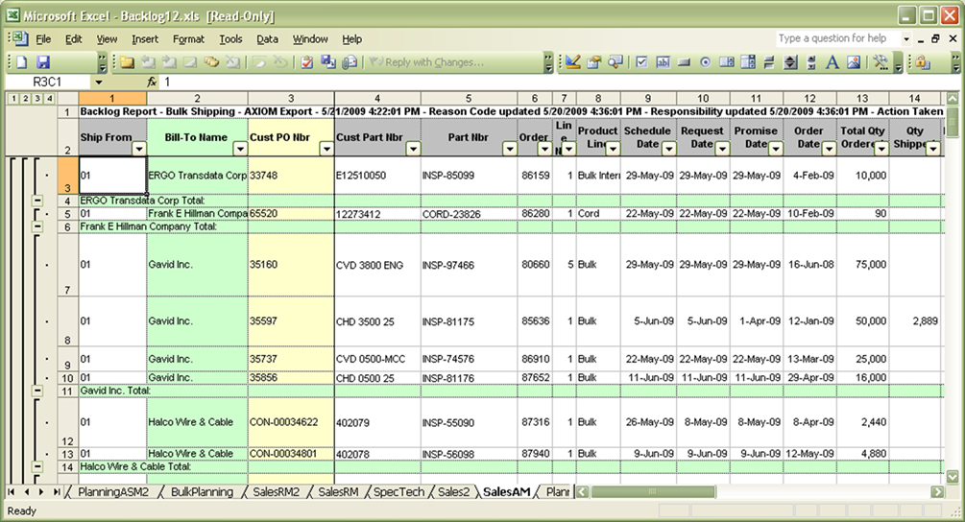This screenshot has width=965, height=522.
Task: Show outline level 4
Action: coord(49,99)
